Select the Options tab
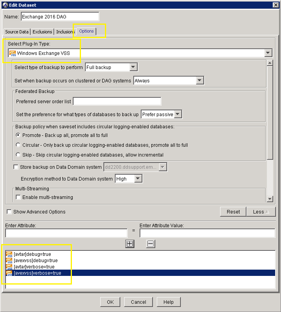The height and width of the screenshot is (312, 281). click(86, 31)
